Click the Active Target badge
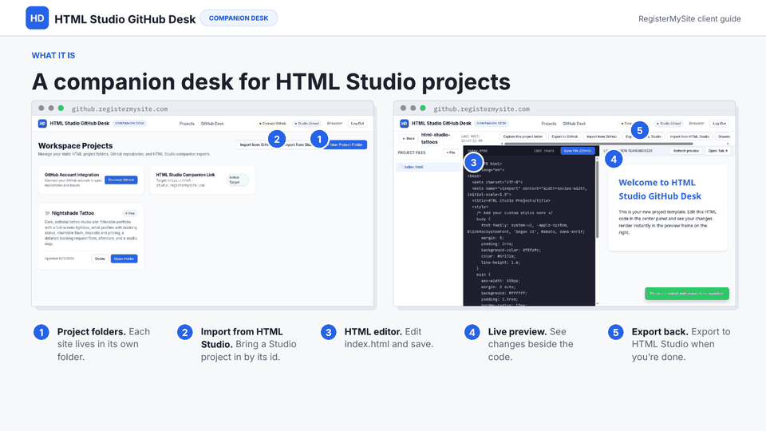766x431 pixels. click(238, 180)
